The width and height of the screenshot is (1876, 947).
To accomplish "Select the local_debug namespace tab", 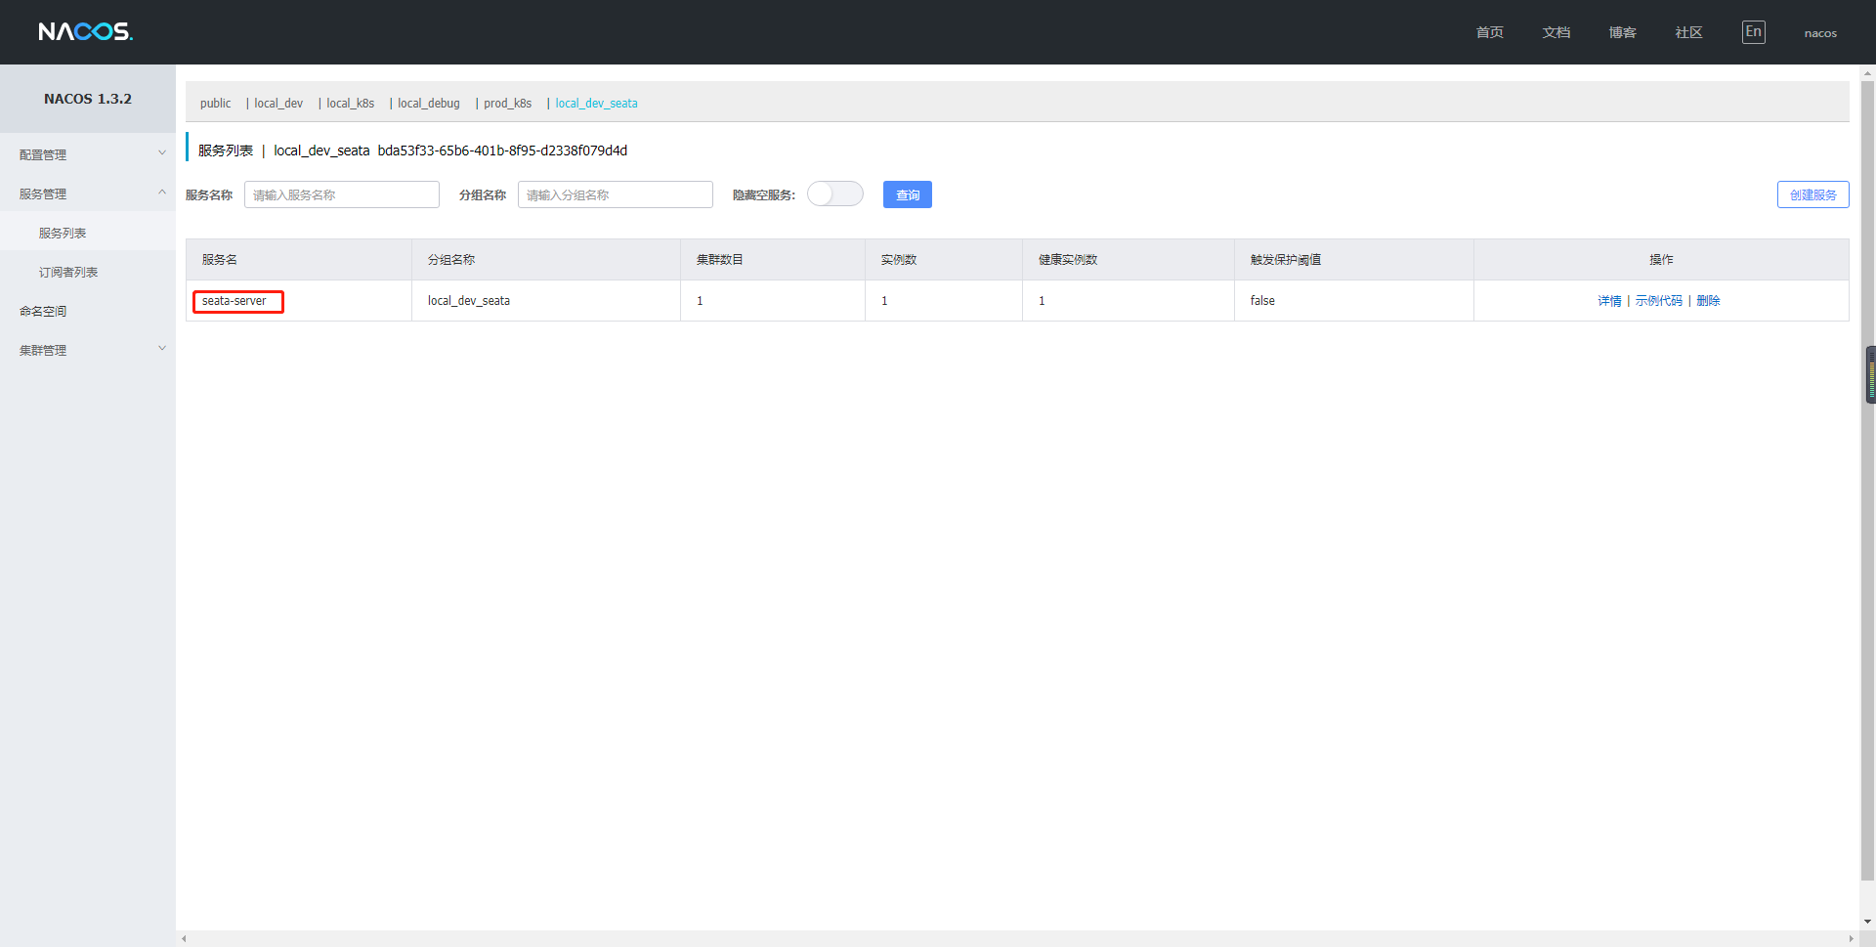I will coord(429,103).
